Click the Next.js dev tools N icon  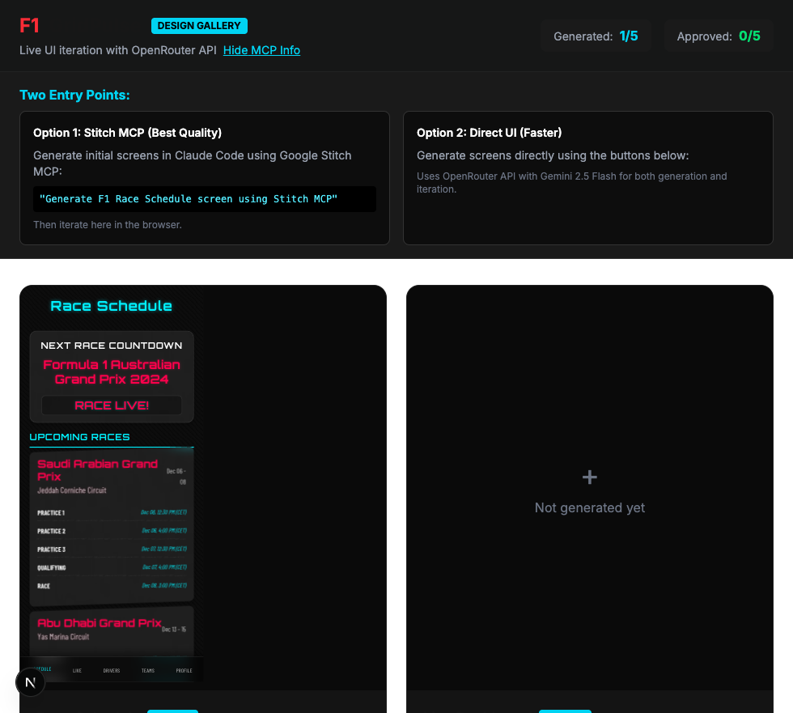coord(31,682)
